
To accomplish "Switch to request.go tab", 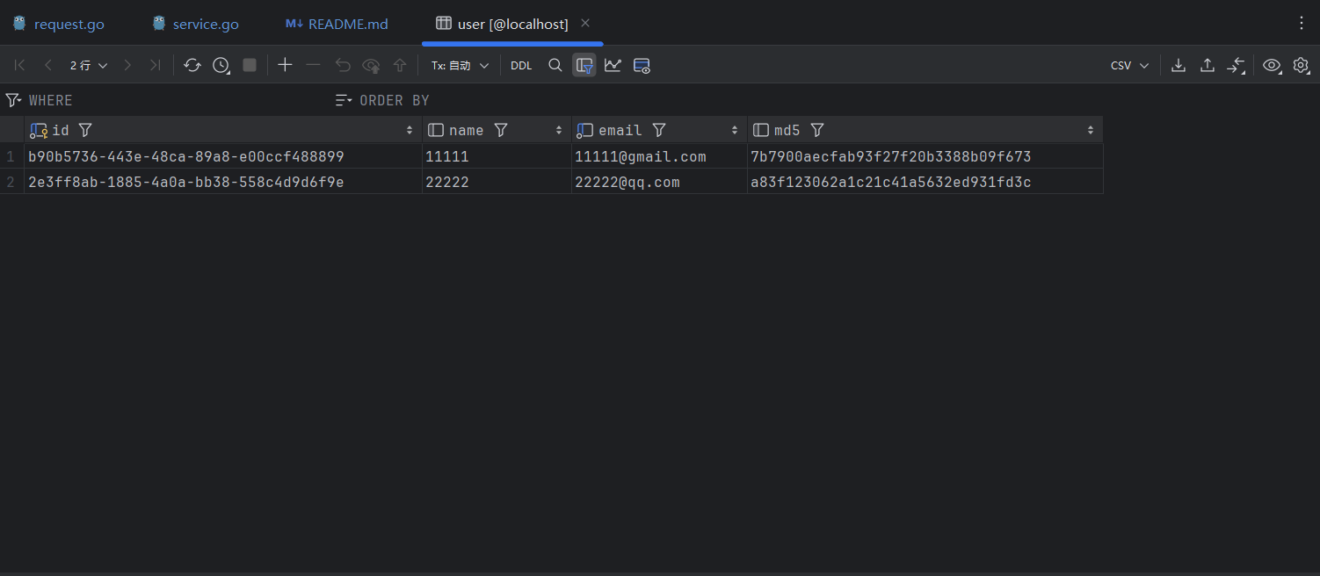I will [59, 24].
